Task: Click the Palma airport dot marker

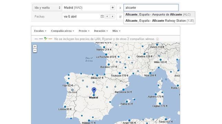Action: [x=127, y=101]
